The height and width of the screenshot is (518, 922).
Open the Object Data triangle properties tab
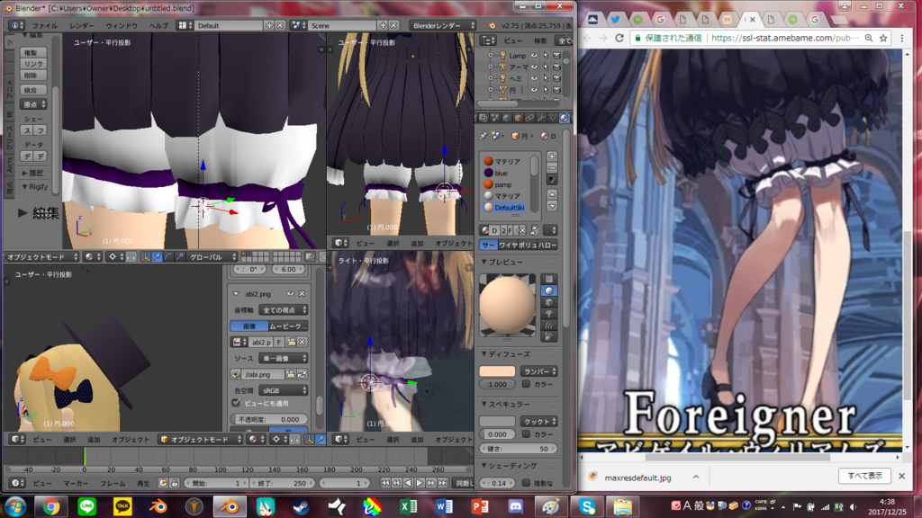[x=552, y=118]
